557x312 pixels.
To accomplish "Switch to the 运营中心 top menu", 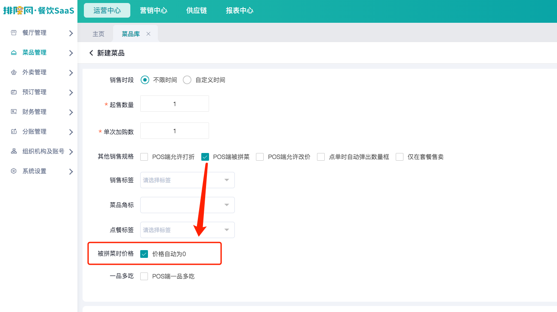I will click(107, 10).
